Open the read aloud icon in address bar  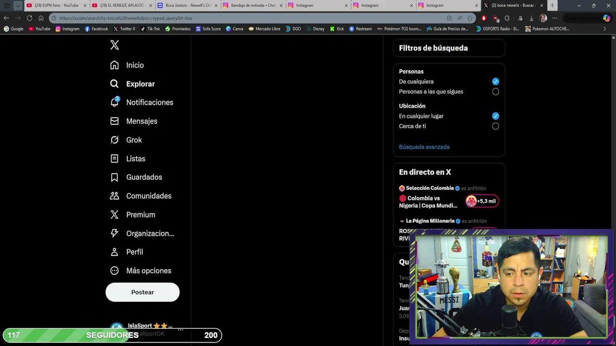click(x=460, y=18)
